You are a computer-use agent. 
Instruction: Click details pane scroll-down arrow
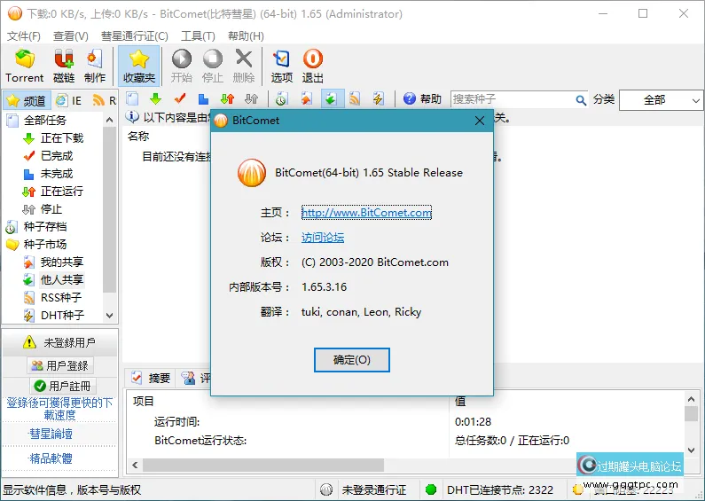(692, 450)
